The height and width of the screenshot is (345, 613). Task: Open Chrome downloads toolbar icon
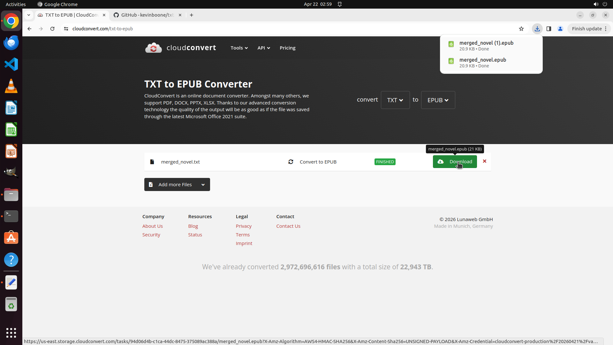[x=537, y=29]
